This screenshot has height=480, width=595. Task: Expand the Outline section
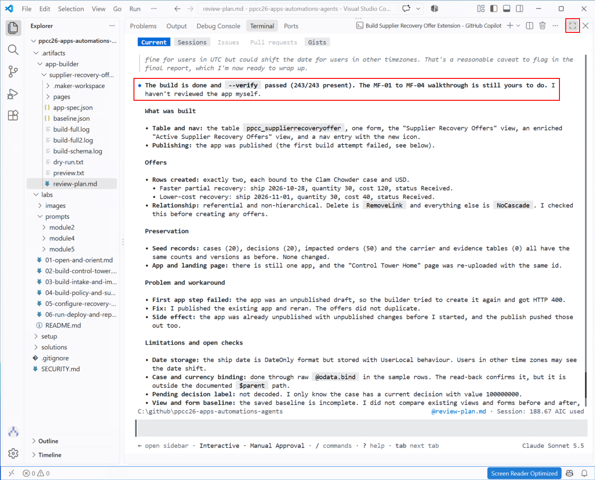coord(48,441)
